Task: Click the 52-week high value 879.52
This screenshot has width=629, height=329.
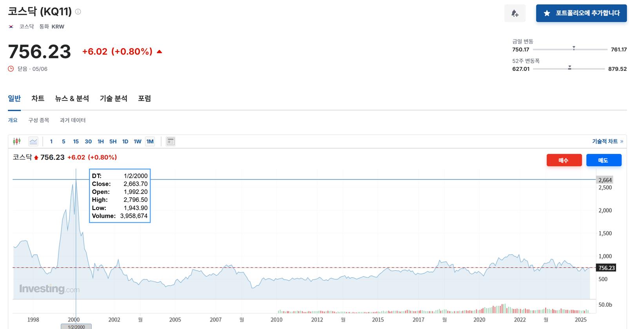Action: (x=617, y=69)
